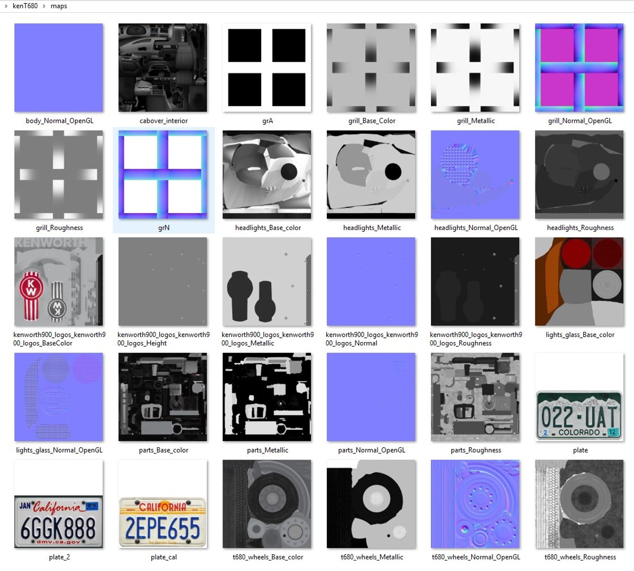Click the plate_cal 2EPE655 thumbnail

[162, 504]
